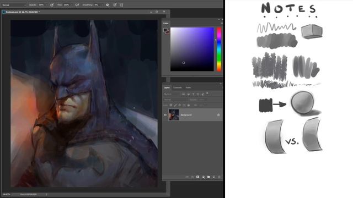This screenshot has height=198, width=353.
Task: Enable airbrush-style build-up icon
Action: pyautogui.click(x=77, y=5)
